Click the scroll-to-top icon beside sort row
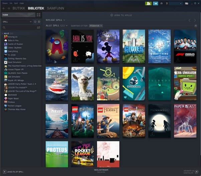This screenshot has width=201, height=176. click(x=196, y=26)
